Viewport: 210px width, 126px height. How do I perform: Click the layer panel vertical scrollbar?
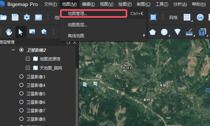(77, 97)
